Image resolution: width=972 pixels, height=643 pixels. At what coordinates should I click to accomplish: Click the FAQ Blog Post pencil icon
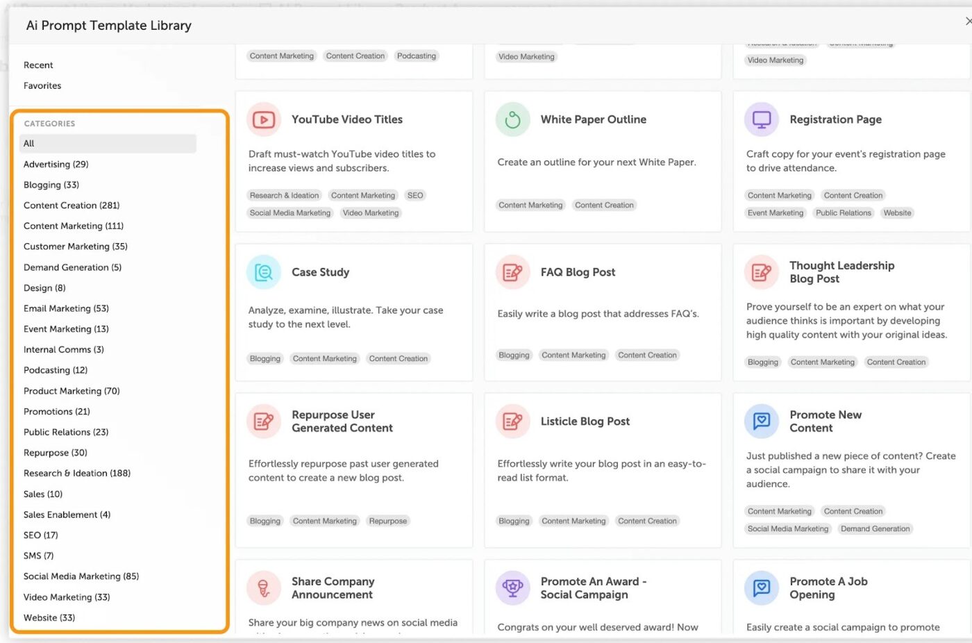pyautogui.click(x=512, y=272)
